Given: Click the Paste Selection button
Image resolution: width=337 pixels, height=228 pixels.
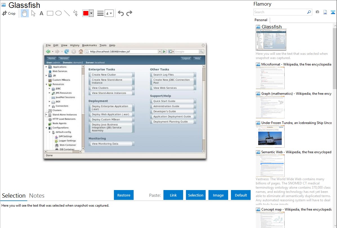Looking at the screenshot, I should 196,195.
